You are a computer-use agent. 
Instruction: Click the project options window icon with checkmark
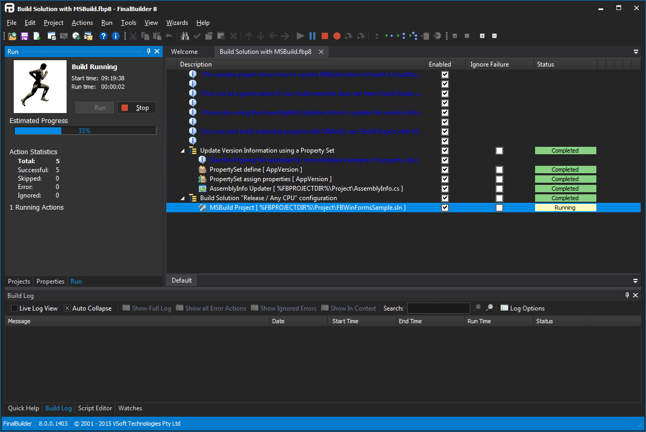tap(52, 36)
